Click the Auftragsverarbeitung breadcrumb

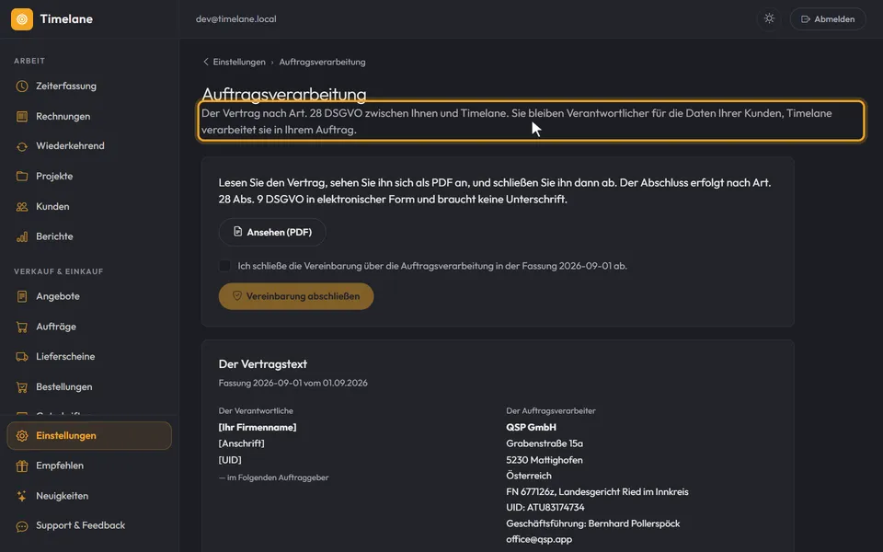pyautogui.click(x=322, y=62)
